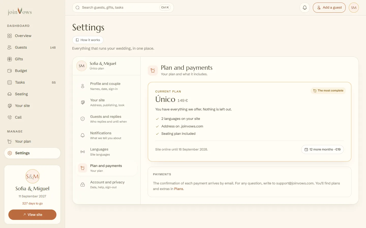The height and width of the screenshot is (228, 366).
Task: Click the View site button
Action: coord(33,215)
